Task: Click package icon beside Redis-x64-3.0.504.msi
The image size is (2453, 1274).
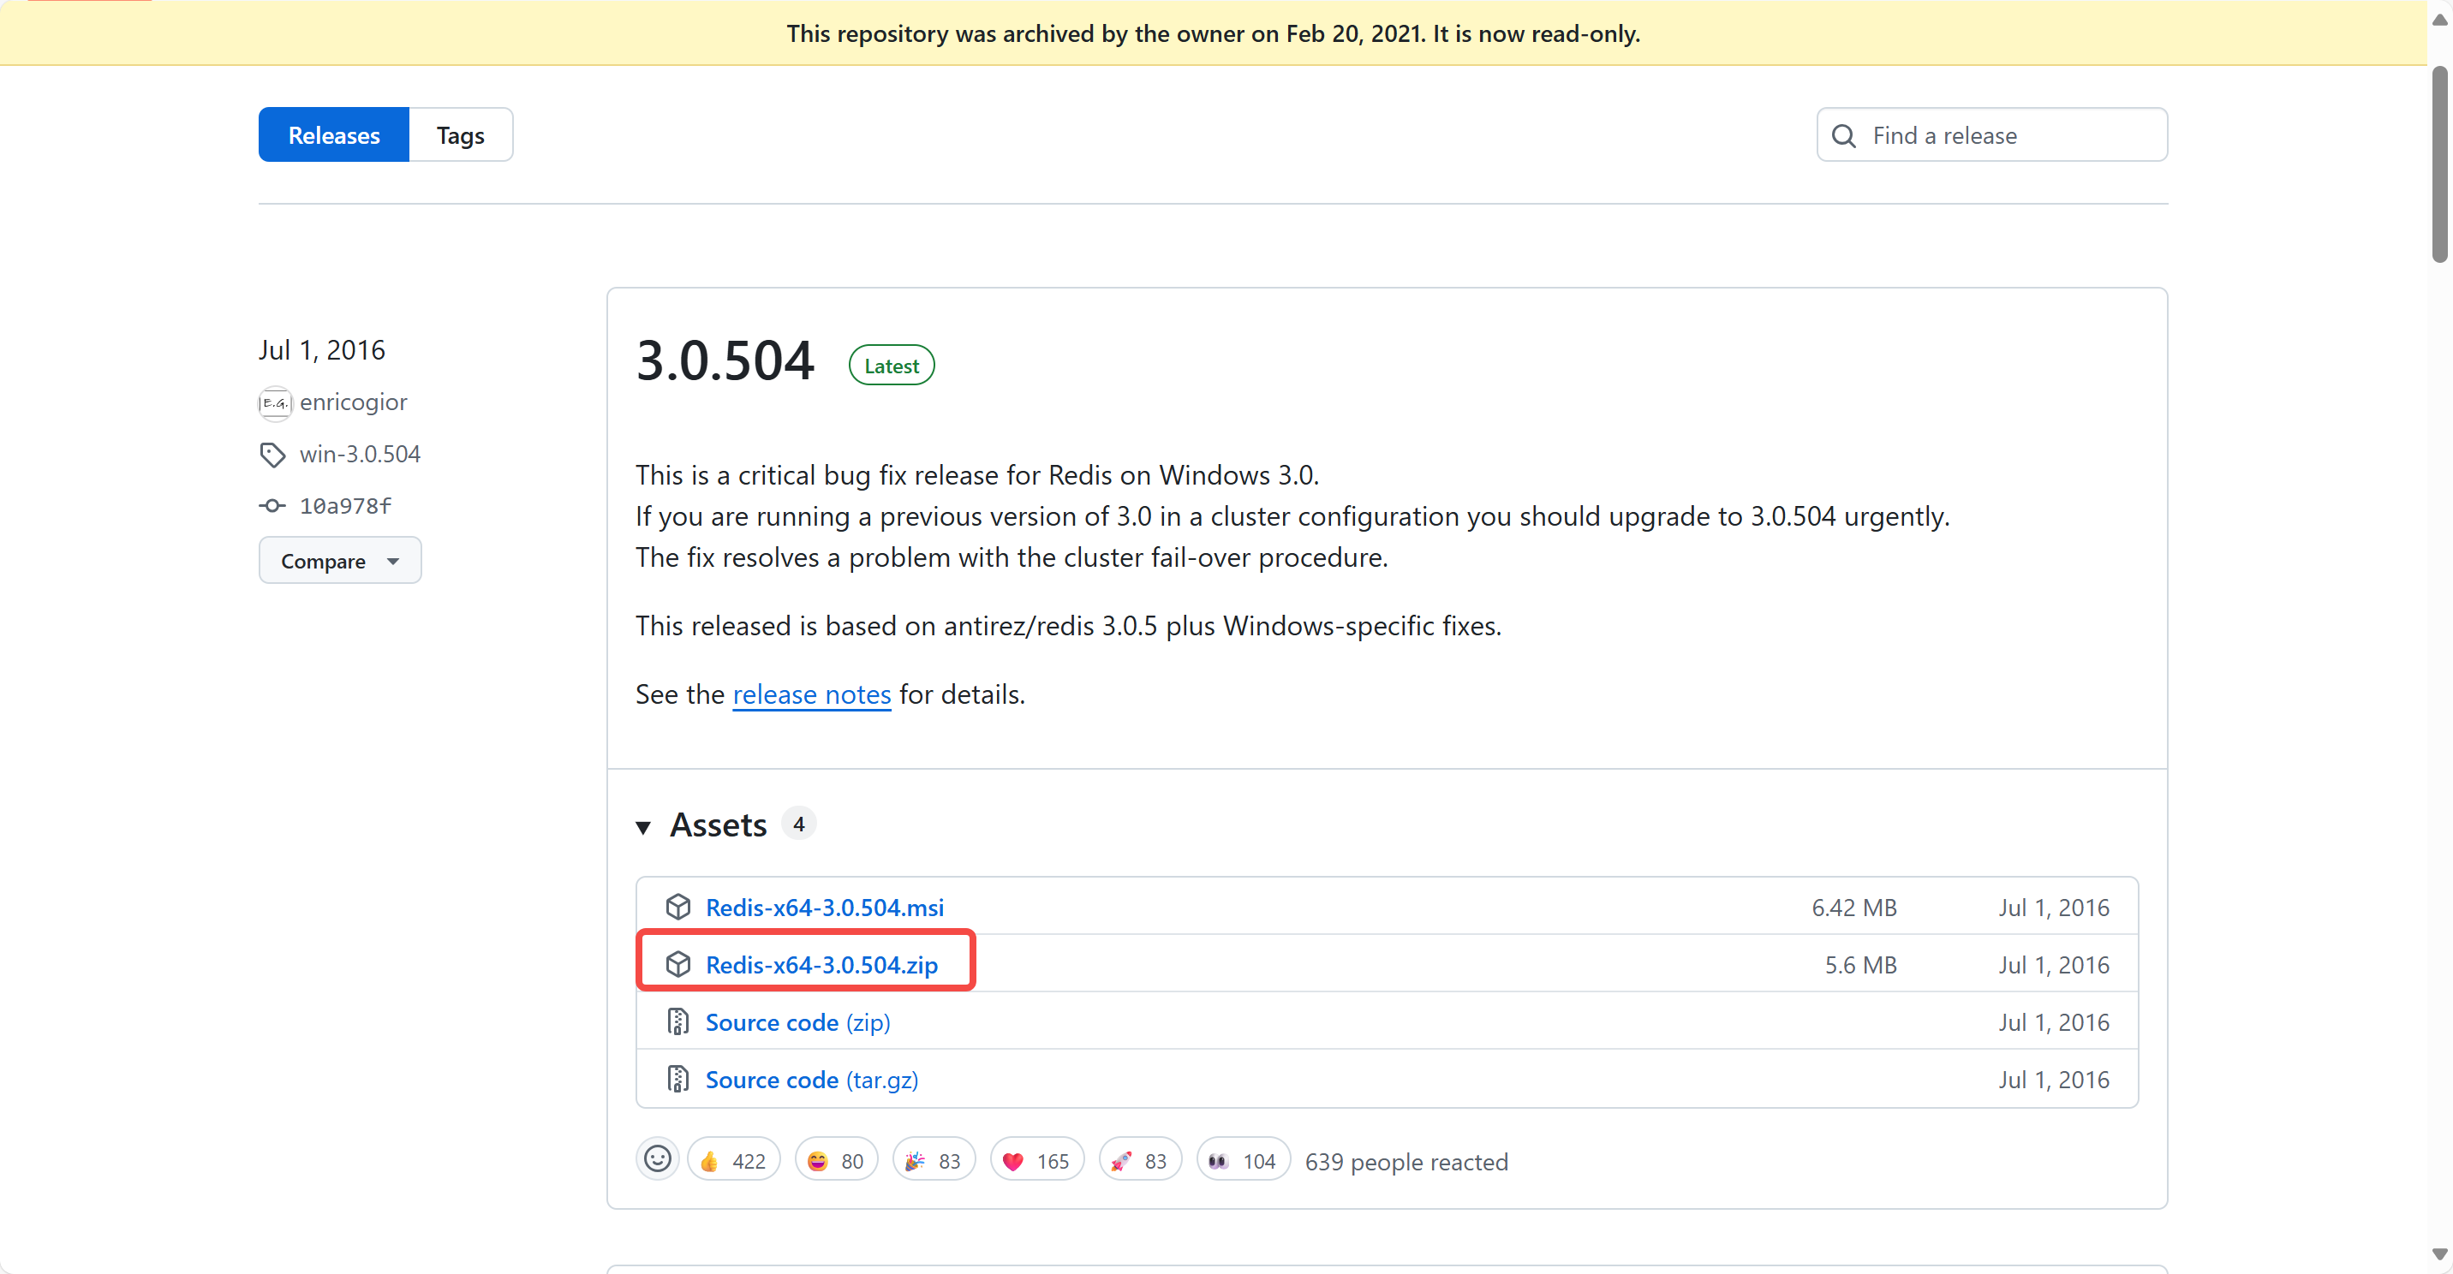Action: 678,908
